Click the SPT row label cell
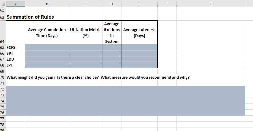The height and width of the screenshot is (131, 253). (x=15, y=53)
